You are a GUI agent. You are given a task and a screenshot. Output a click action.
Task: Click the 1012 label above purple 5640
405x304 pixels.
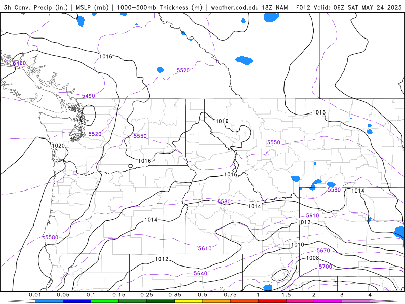pos(161,259)
